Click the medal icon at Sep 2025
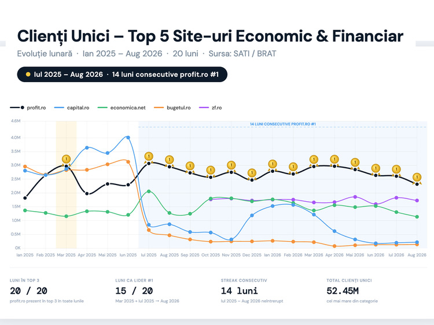 click(190, 166)
